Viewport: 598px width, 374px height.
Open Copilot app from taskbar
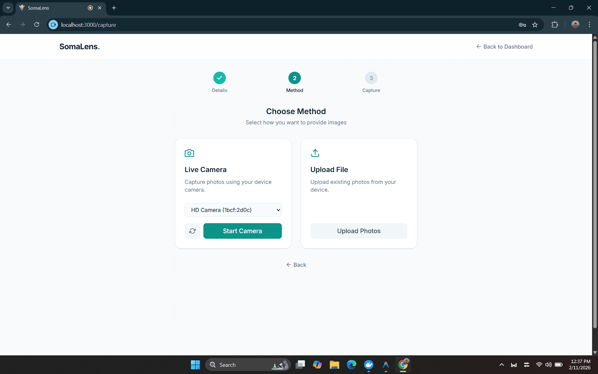[317, 365]
